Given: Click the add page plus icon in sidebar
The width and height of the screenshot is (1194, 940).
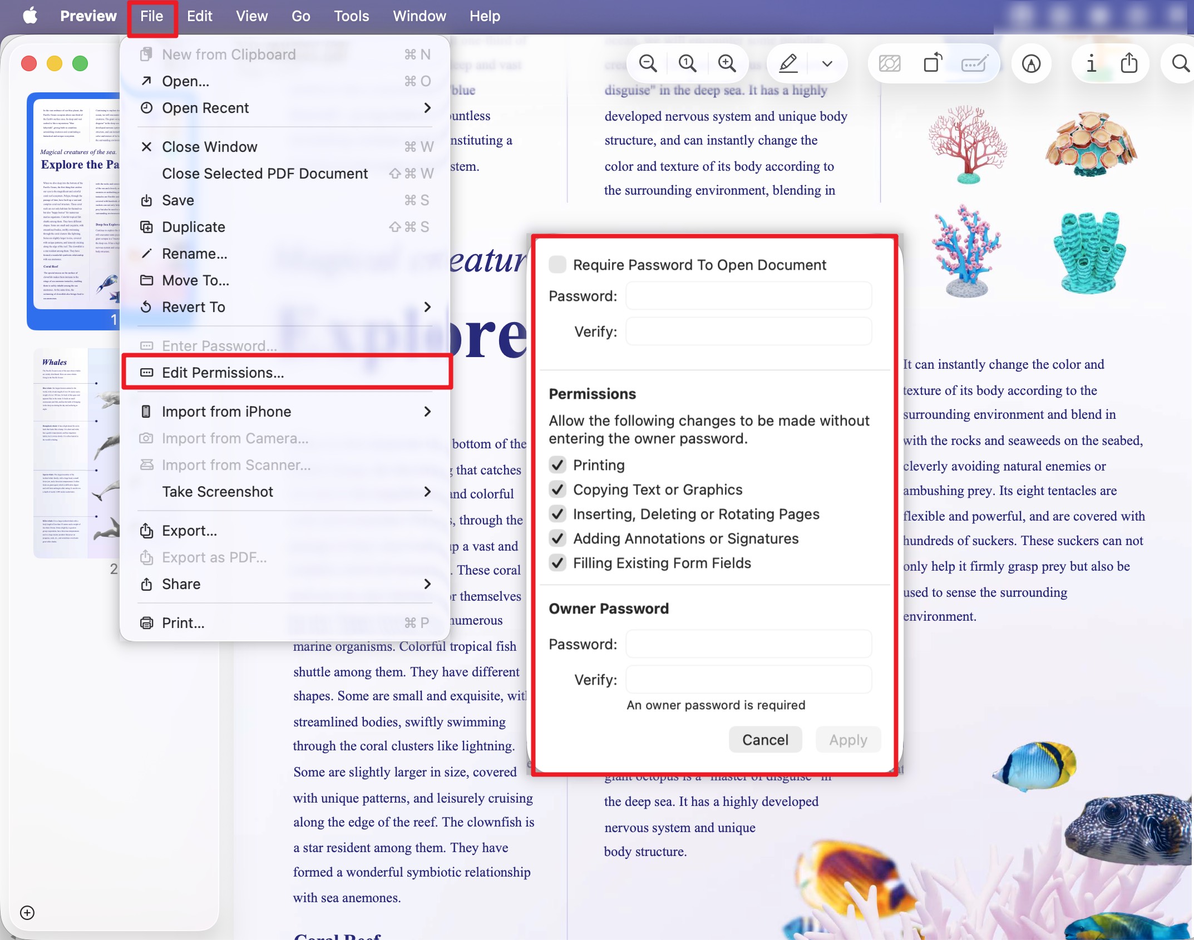Looking at the screenshot, I should (27, 913).
